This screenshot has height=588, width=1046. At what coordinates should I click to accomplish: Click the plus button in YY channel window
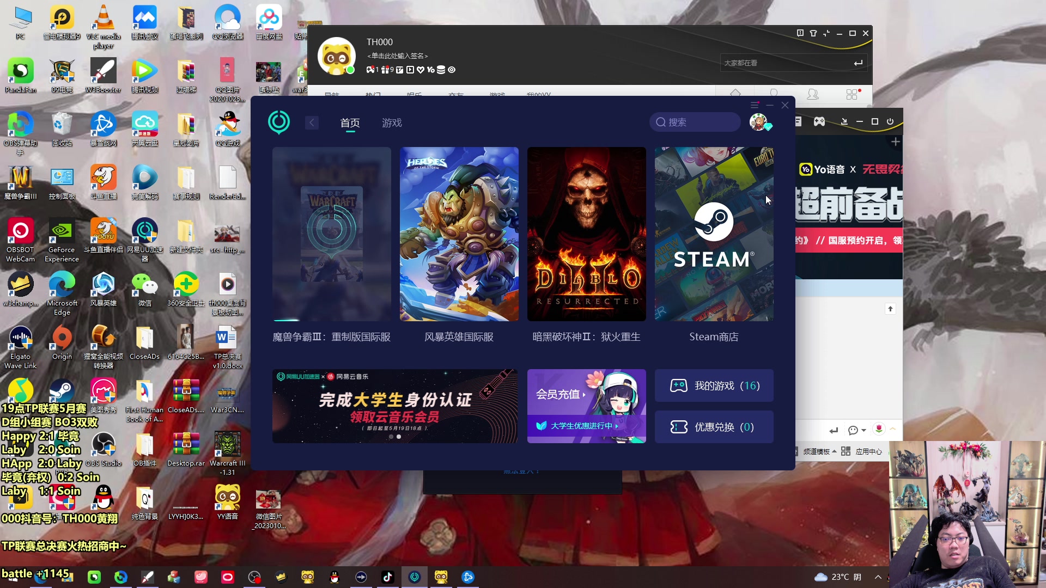click(x=896, y=142)
